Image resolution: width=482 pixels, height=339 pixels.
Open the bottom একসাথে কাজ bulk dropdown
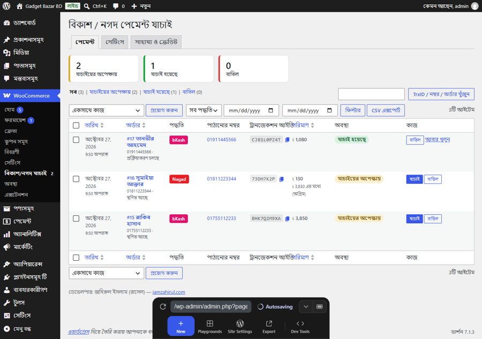107,273
